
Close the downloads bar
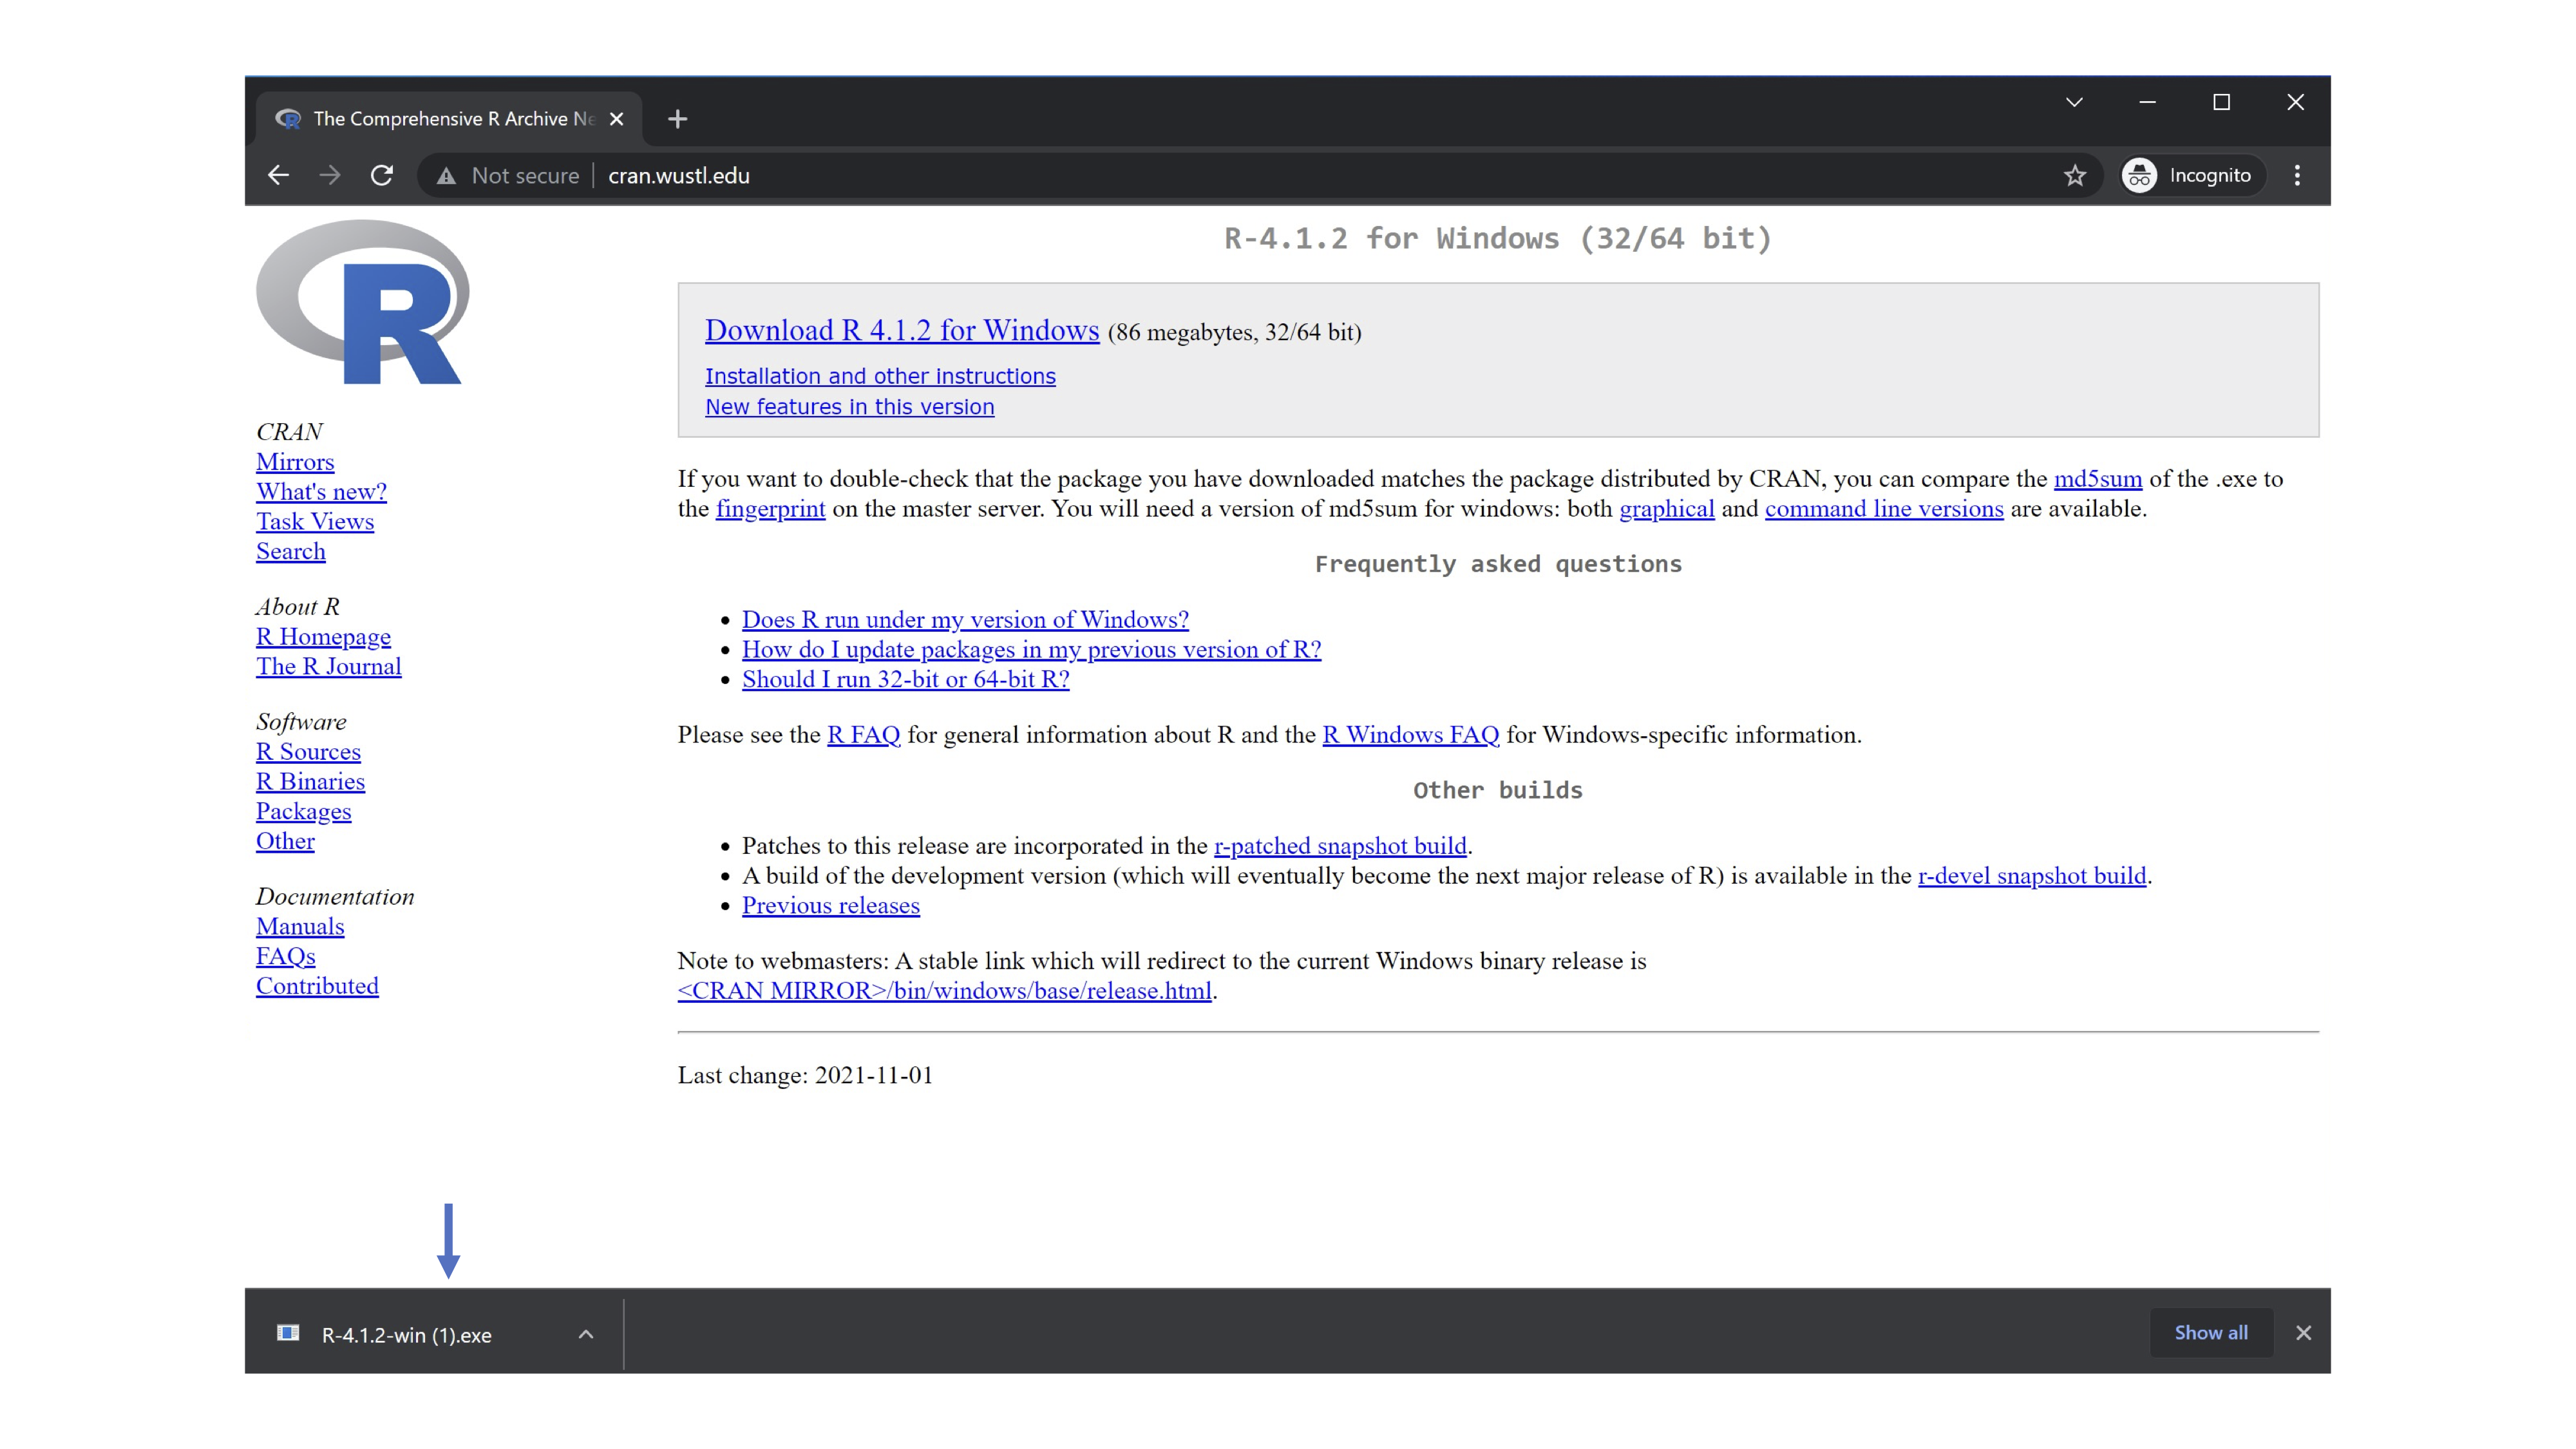pos(2303,1332)
